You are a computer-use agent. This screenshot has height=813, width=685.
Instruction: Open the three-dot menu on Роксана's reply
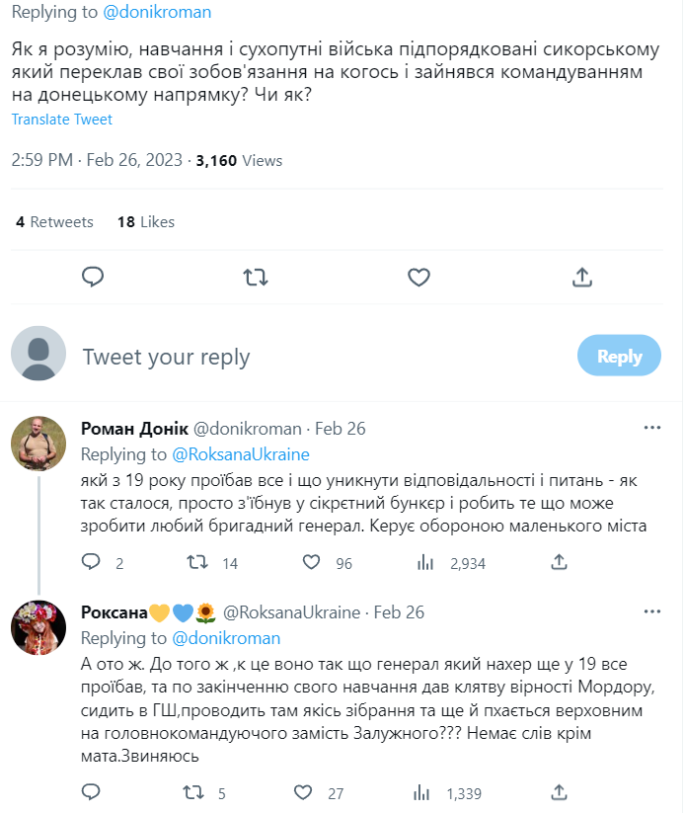651,611
